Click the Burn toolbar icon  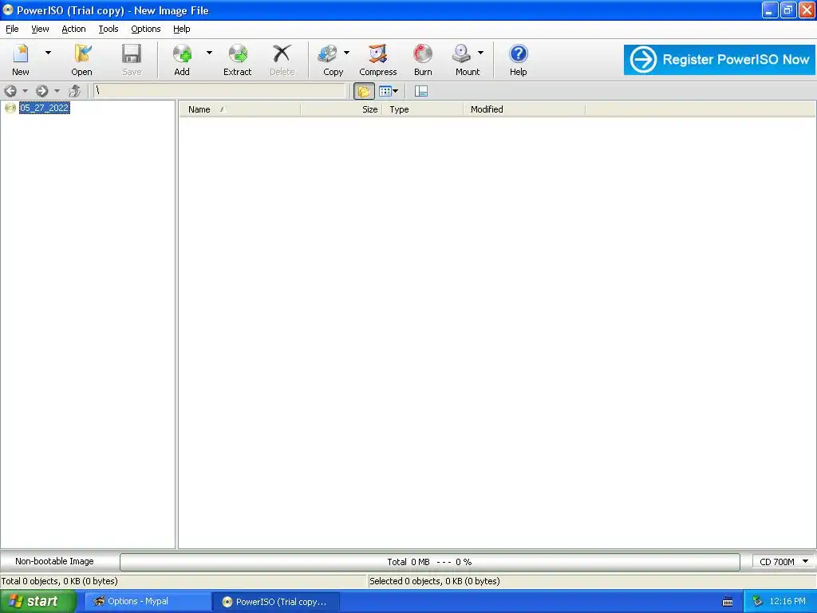(423, 53)
